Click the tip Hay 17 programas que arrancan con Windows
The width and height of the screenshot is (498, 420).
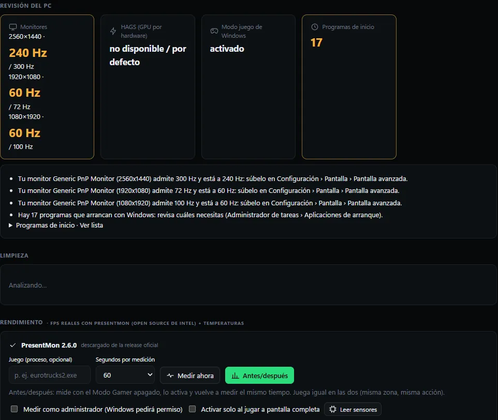coord(200,215)
